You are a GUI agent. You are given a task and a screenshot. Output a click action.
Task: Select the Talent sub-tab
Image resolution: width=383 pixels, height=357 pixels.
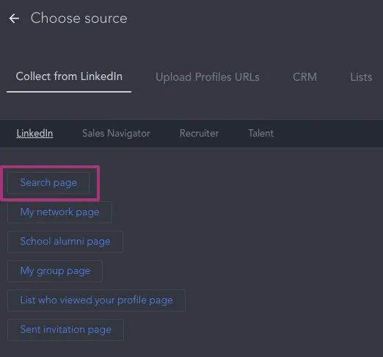tap(261, 134)
